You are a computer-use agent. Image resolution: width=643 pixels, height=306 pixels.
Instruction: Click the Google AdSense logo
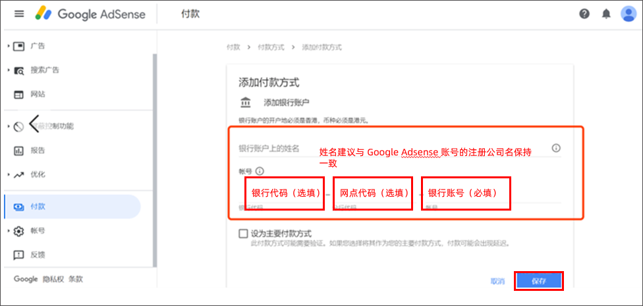[90, 14]
